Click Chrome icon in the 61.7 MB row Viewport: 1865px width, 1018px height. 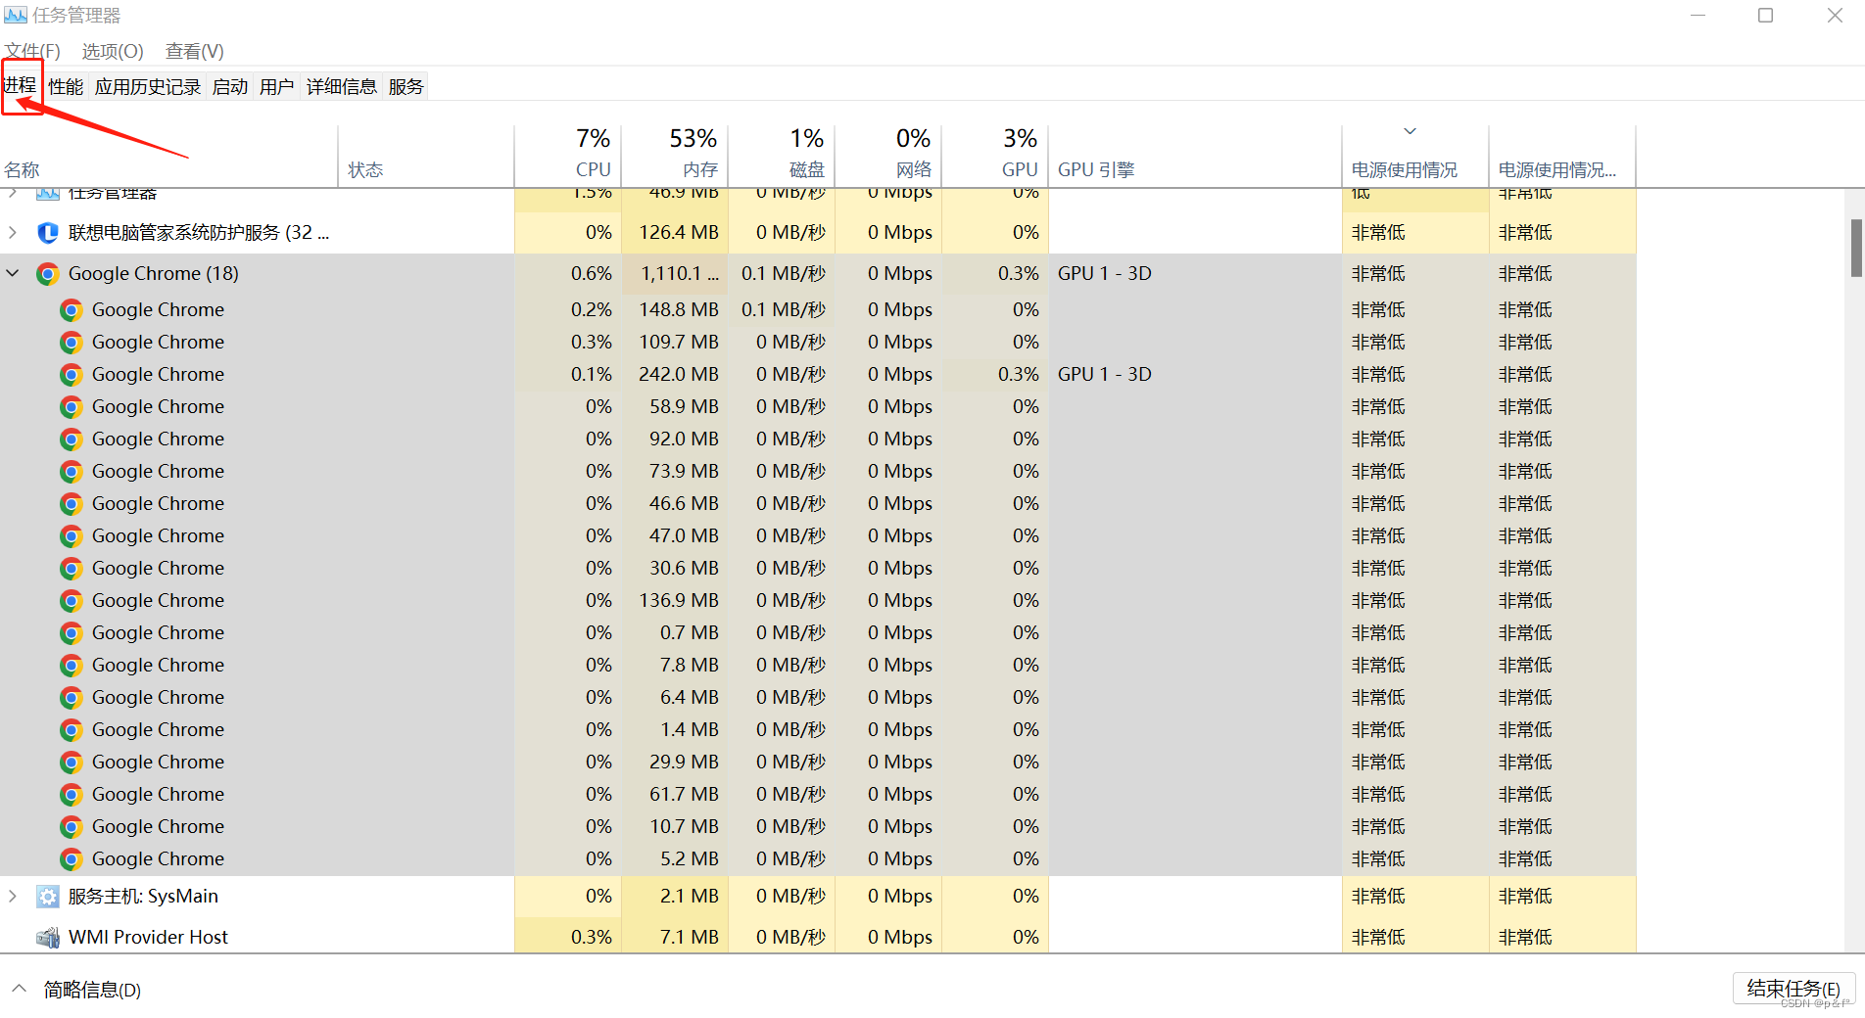71,795
